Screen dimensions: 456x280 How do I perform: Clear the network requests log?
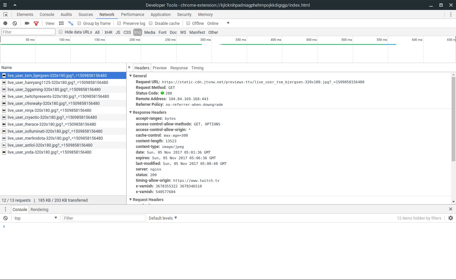click(x=14, y=23)
